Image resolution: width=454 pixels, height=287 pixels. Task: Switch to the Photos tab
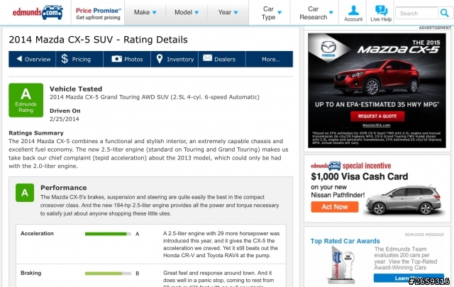tap(127, 59)
